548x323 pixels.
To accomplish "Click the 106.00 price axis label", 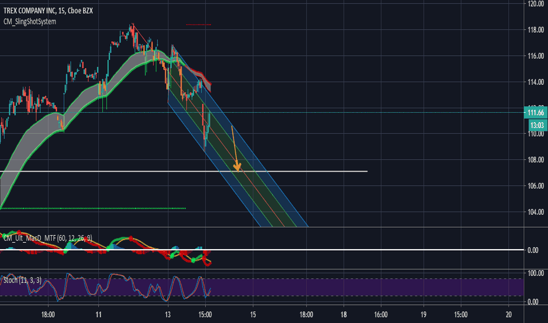I will click(536, 186).
